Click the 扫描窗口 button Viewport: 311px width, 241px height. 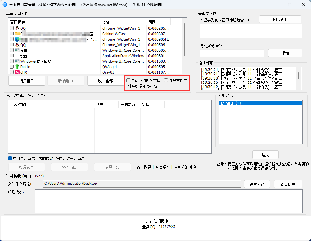27,80
